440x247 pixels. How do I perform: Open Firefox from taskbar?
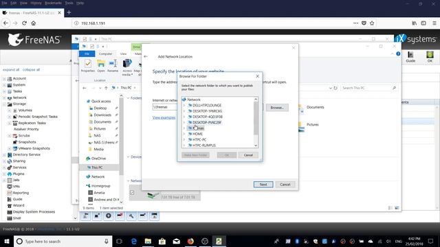tap(190, 241)
